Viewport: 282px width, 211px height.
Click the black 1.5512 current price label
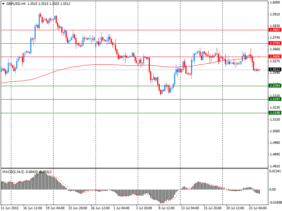[x=275, y=70]
